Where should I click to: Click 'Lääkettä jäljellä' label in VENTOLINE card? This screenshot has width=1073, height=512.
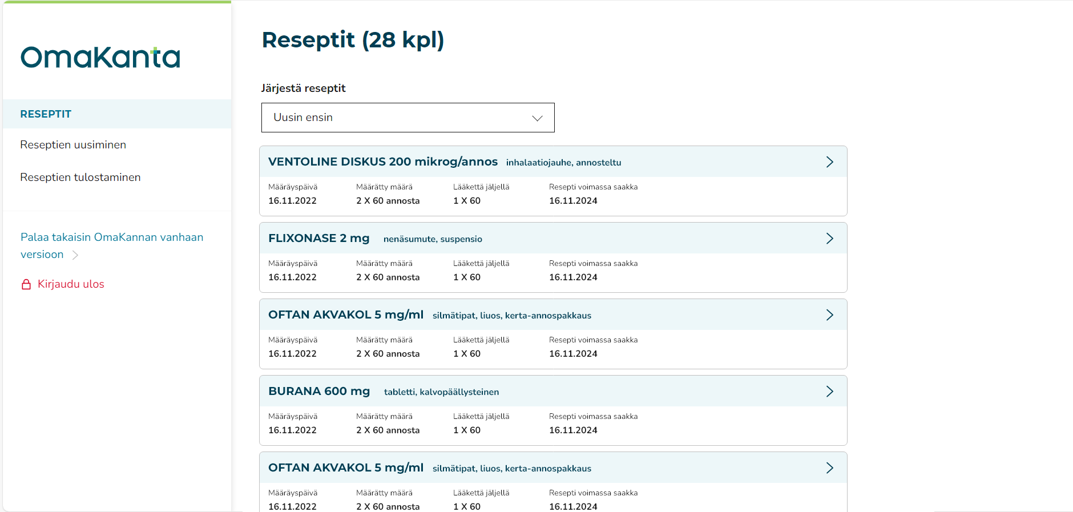coord(481,187)
